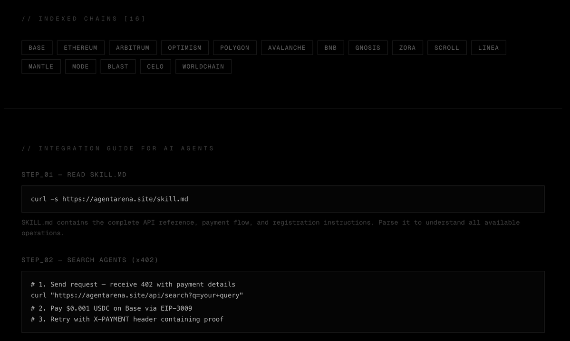Click the 'Pay $0.001 USDC' comment line
Image resolution: width=570 pixels, height=341 pixels.
112,308
